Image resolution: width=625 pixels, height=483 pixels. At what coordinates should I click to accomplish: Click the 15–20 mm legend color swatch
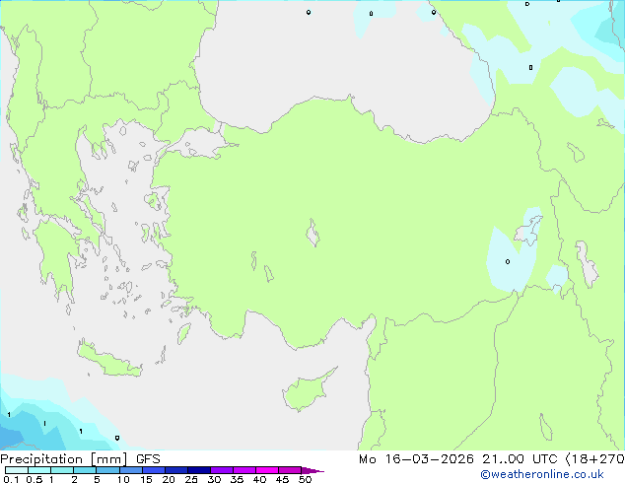[x=154, y=470]
